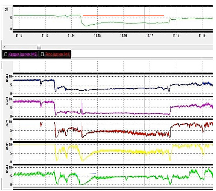Screen dimensions: 216x191
Task: Click the 11:15 time label
Action: (x=97, y=36)
